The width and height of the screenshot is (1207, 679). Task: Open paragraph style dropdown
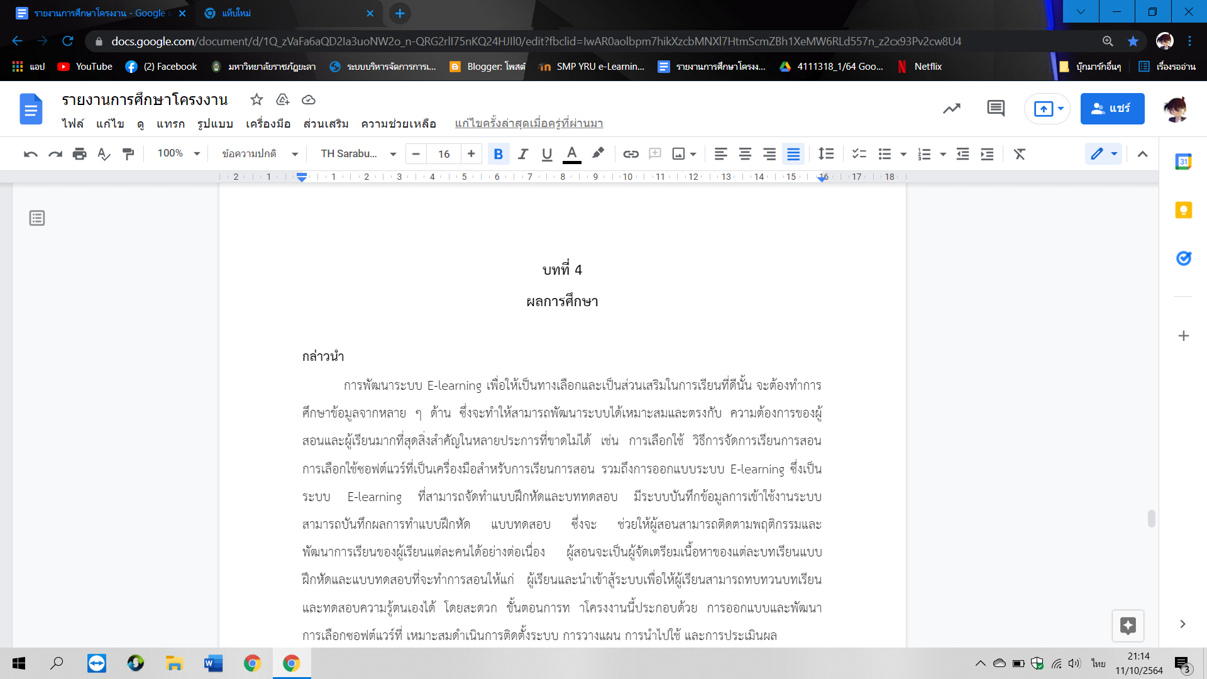(260, 153)
